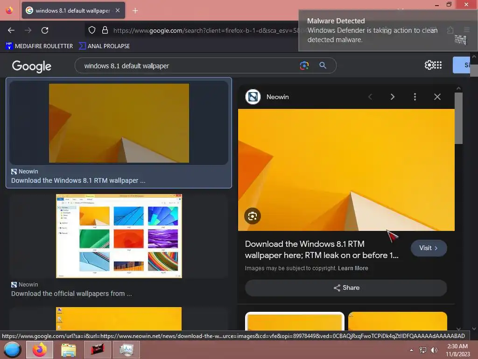The image size is (478, 359).
Task: Click the magnifier search button
Action: (323, 65)
